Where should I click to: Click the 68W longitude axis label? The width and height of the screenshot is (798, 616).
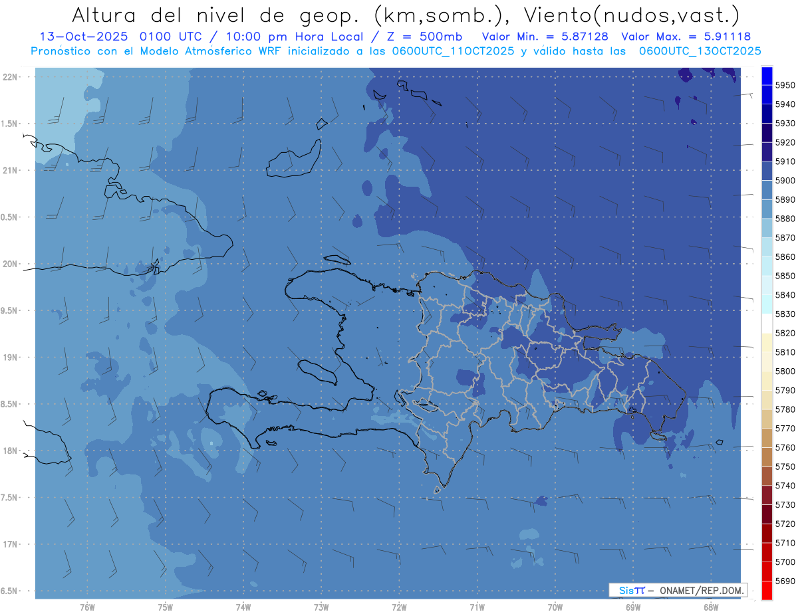click(x=710, y=606)
